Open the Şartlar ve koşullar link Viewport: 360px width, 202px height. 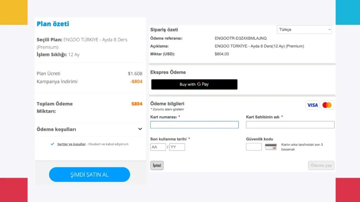click(x=71, y=144)
